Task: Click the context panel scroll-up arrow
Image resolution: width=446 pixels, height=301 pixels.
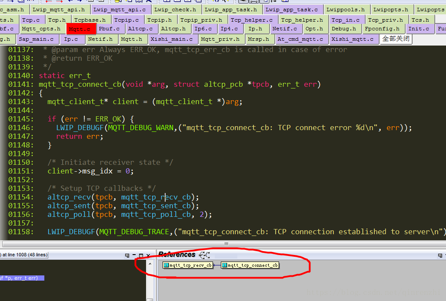Action: 150,264
